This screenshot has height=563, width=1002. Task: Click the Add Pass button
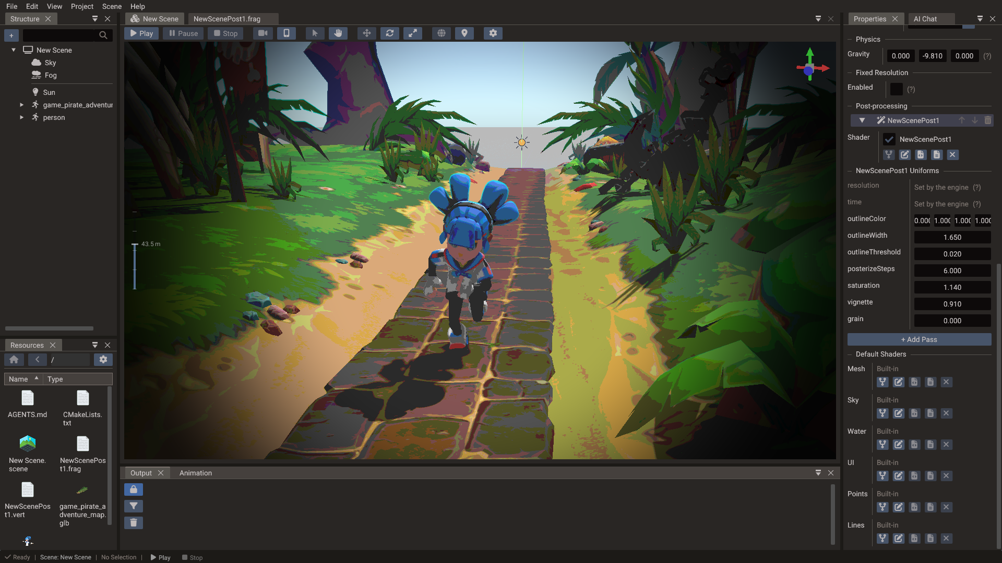(919, 339)
